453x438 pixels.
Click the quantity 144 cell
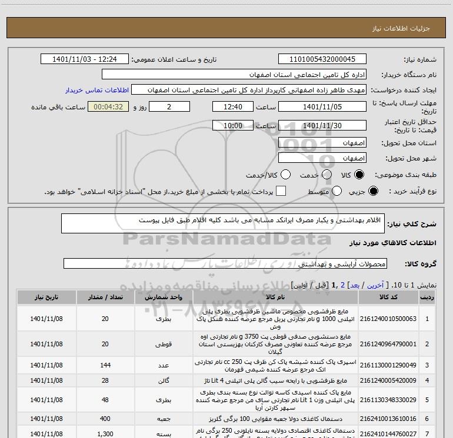click(x=105, y=365)
